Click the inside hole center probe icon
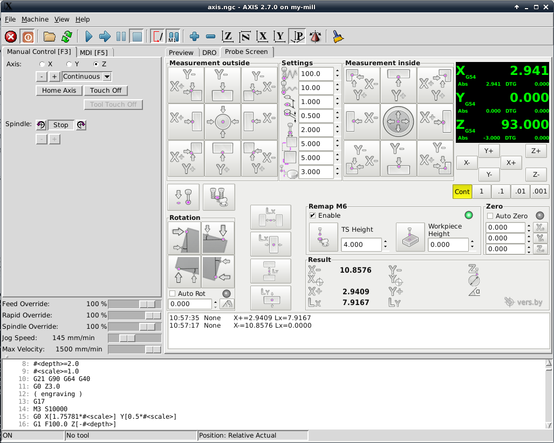Viewport: 554px width, 443px height. pyautogui.click(x=398, y=122)
